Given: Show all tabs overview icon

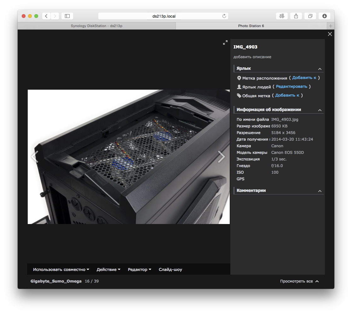Looking at the screenshot, I should click(x=310, y=16).
